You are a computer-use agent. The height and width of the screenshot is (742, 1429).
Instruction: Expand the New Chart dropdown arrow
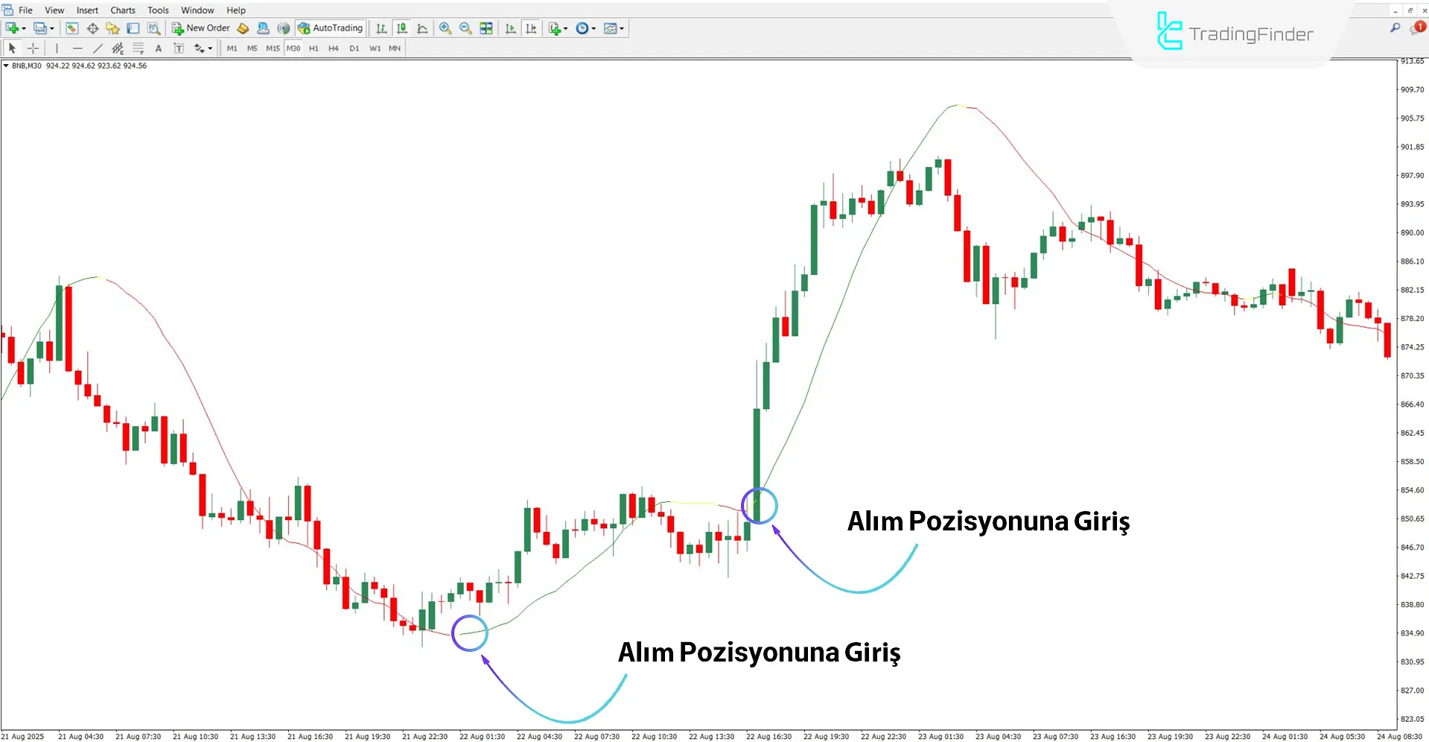point(24,28)
